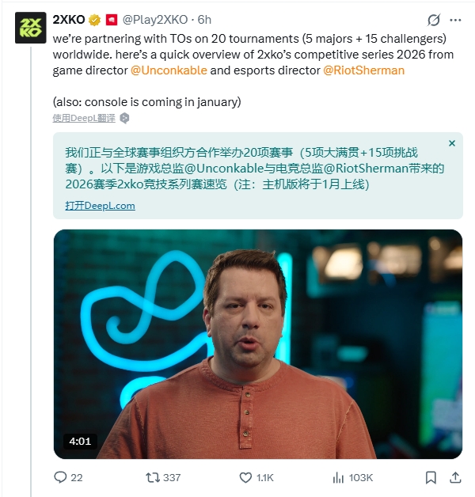Open the 打开DeepL.com link
This screenshot has width=475, height=497.
point(101,206)
